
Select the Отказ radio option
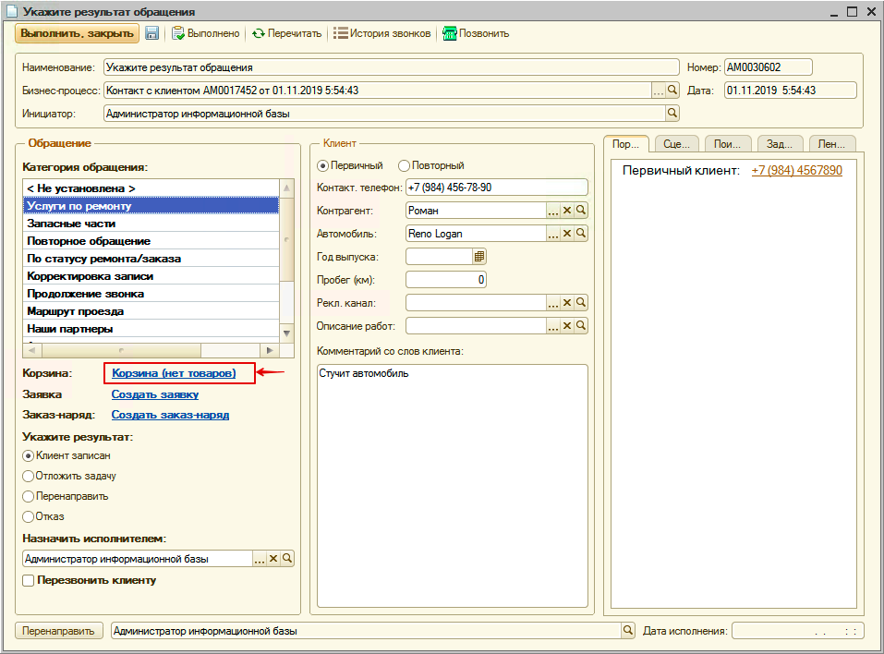coord(29,516)
